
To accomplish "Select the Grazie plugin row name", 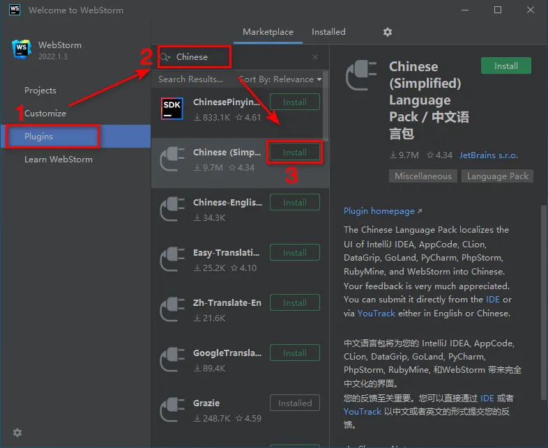I will (206, 403).
